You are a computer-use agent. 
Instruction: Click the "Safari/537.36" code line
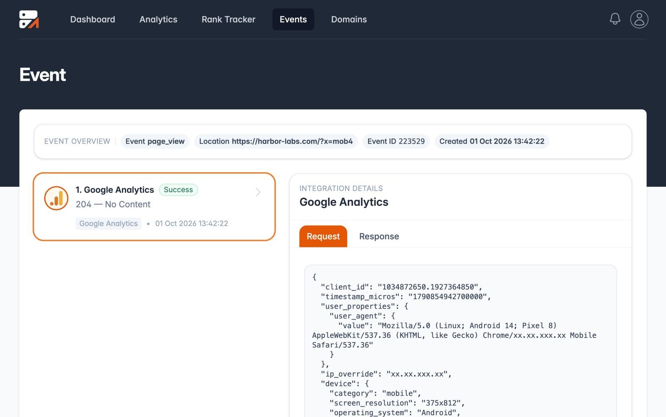pyautogui.click(x=343, y=345)
